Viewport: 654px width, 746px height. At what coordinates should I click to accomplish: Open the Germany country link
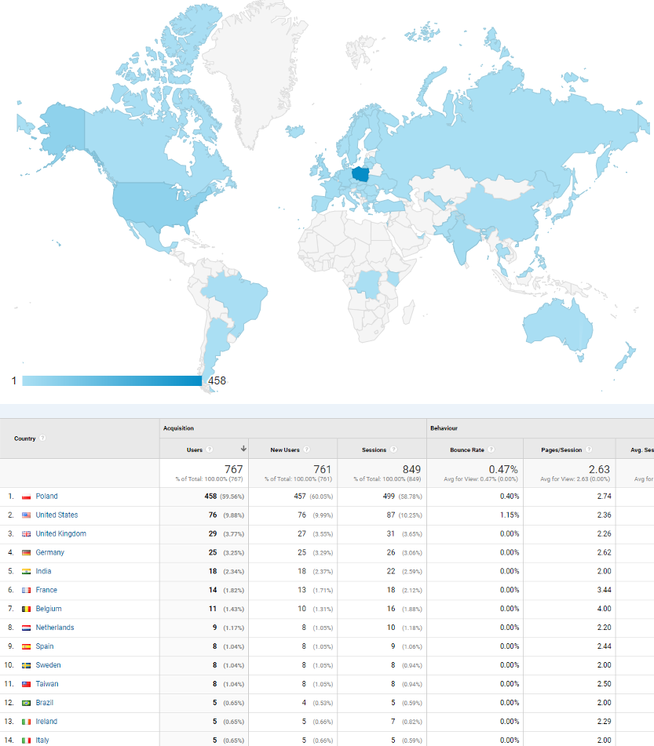tap(49, 553)
